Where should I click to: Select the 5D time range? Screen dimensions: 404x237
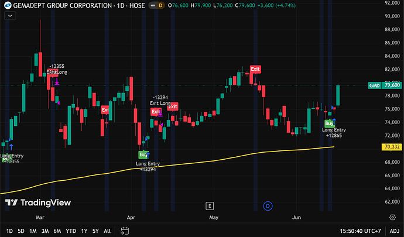[21, 231]
